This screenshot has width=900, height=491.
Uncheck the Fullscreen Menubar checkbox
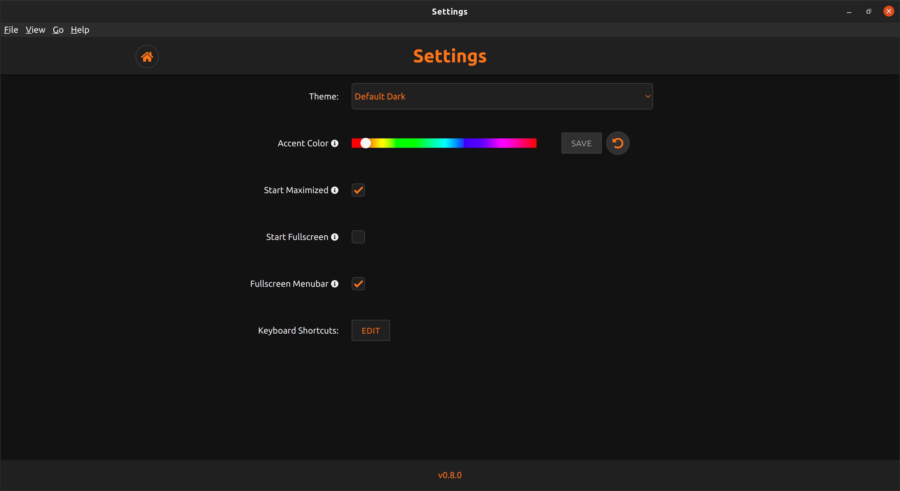tap(358, 284)
